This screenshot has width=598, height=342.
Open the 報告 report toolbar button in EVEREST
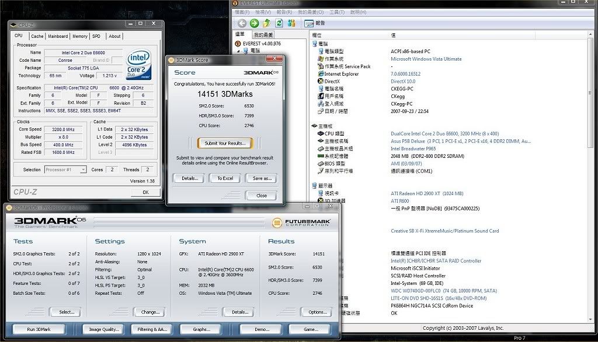[x=315, y=23]
